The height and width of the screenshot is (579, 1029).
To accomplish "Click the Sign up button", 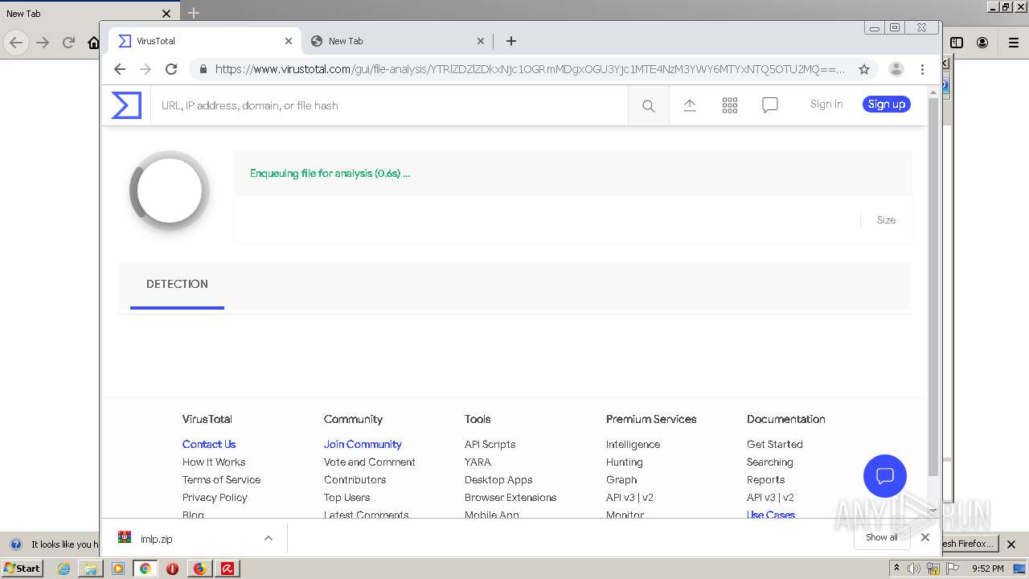I will tap(887, 104).
